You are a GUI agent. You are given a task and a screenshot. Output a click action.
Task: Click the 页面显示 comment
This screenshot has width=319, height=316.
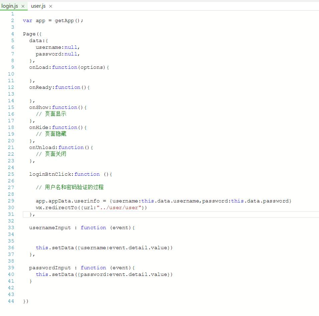point(55,114)
